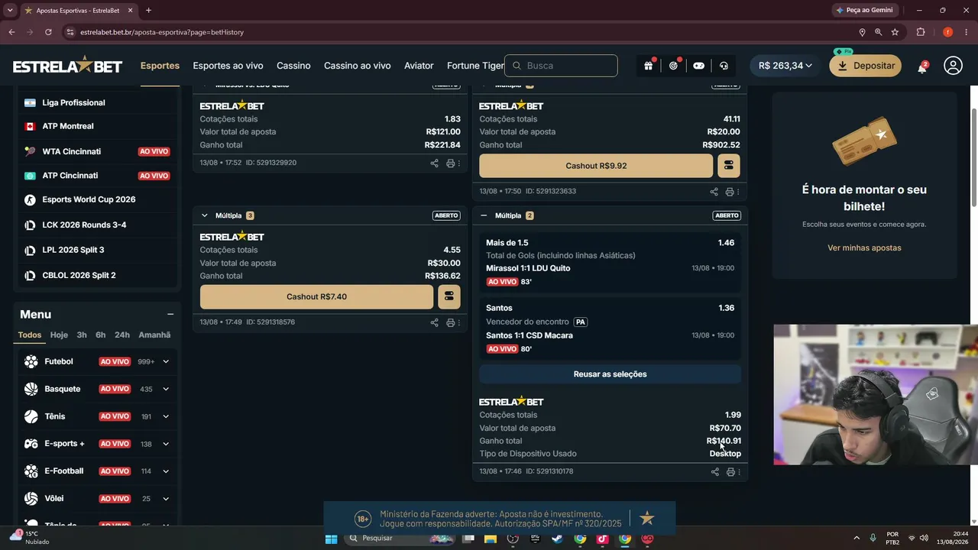Open the target missions icon
Screen dimensions: 978x550
(x=673, y=66)
